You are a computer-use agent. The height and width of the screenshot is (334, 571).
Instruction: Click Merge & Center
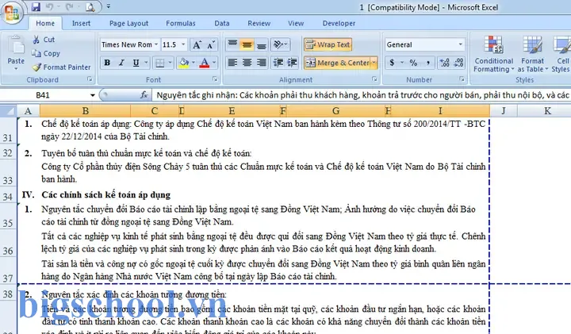coord(337,63)
